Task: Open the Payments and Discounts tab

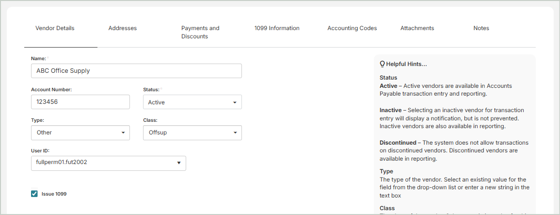Action: point(200,32)
